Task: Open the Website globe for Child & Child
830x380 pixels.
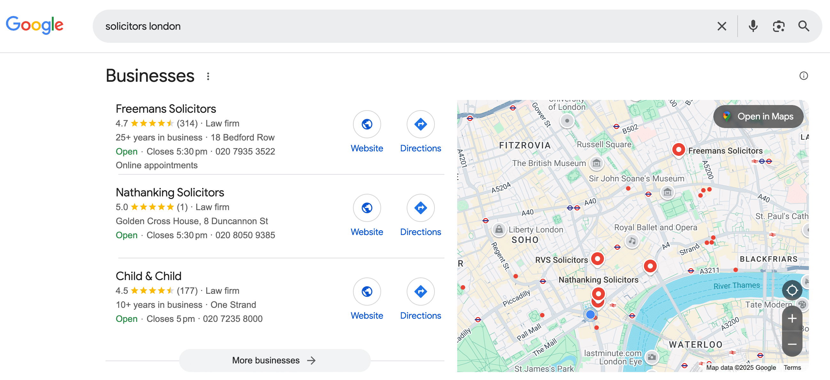Action: (x=367, y=292)
